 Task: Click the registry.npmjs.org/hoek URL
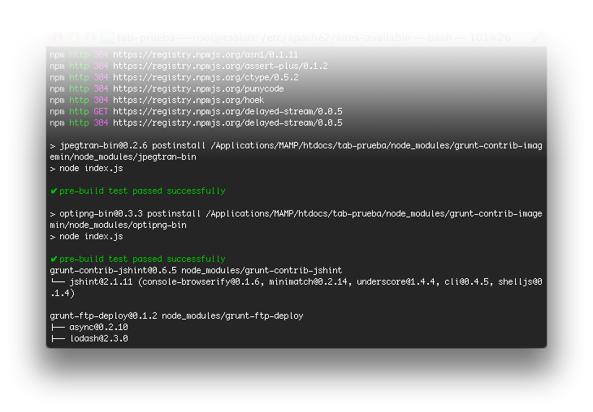188,100
